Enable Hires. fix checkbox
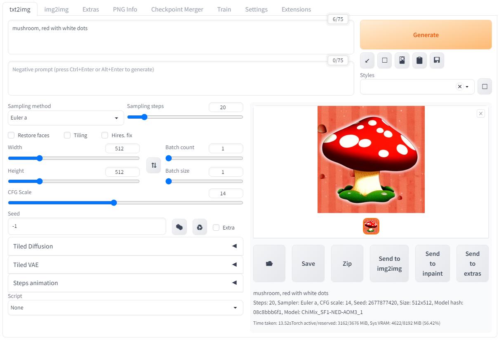 coord(105,135)
